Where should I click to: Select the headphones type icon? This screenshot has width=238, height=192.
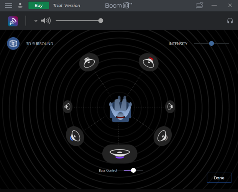(x=230, y=21)
